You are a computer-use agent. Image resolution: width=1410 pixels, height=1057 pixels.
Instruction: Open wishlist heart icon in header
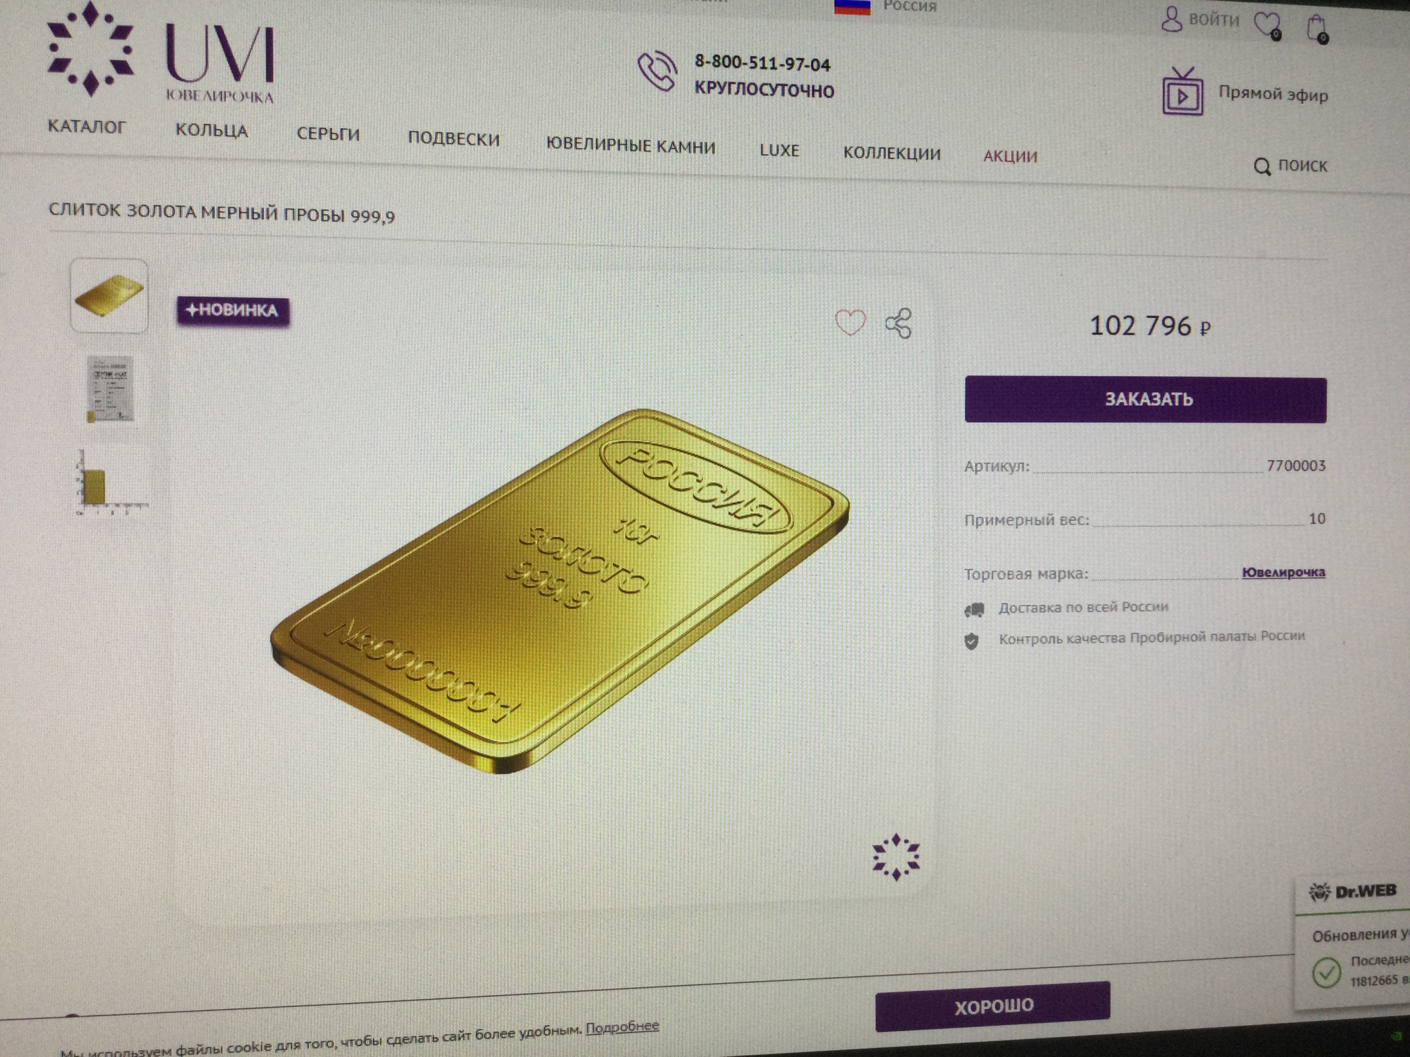click(1267, 25)
